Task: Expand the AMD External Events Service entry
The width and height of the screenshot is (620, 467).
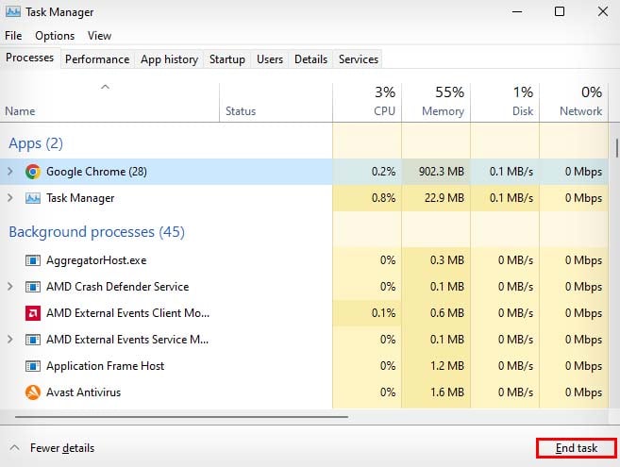Action: pyautogui.click(x=10, y=340)
